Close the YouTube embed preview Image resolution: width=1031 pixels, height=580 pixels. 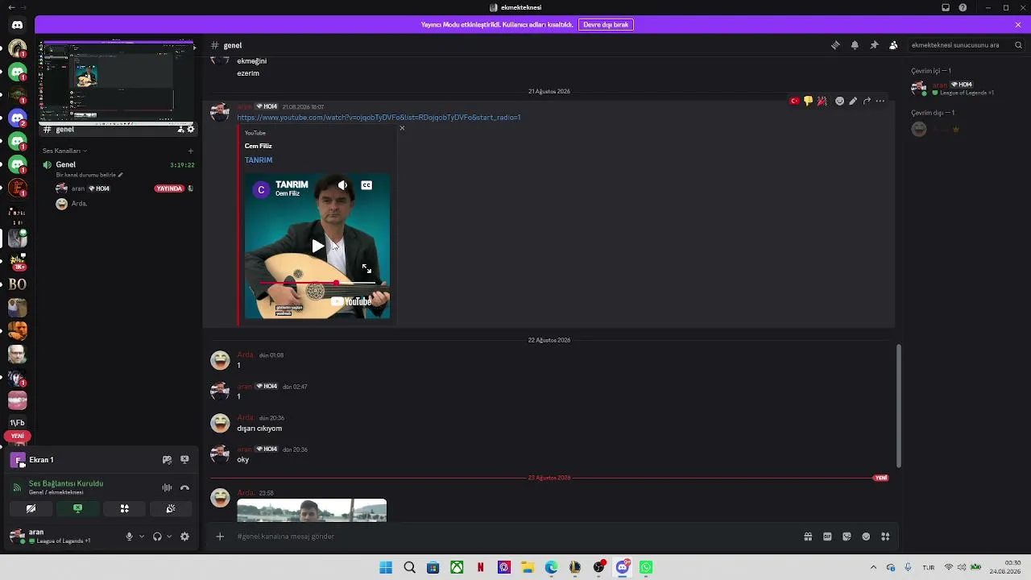[402, 128]
